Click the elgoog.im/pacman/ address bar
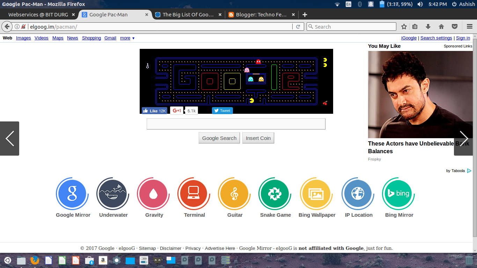 (161, 27)
